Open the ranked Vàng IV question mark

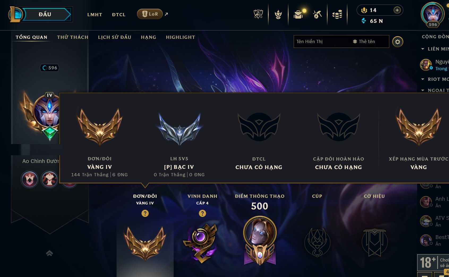145,213
